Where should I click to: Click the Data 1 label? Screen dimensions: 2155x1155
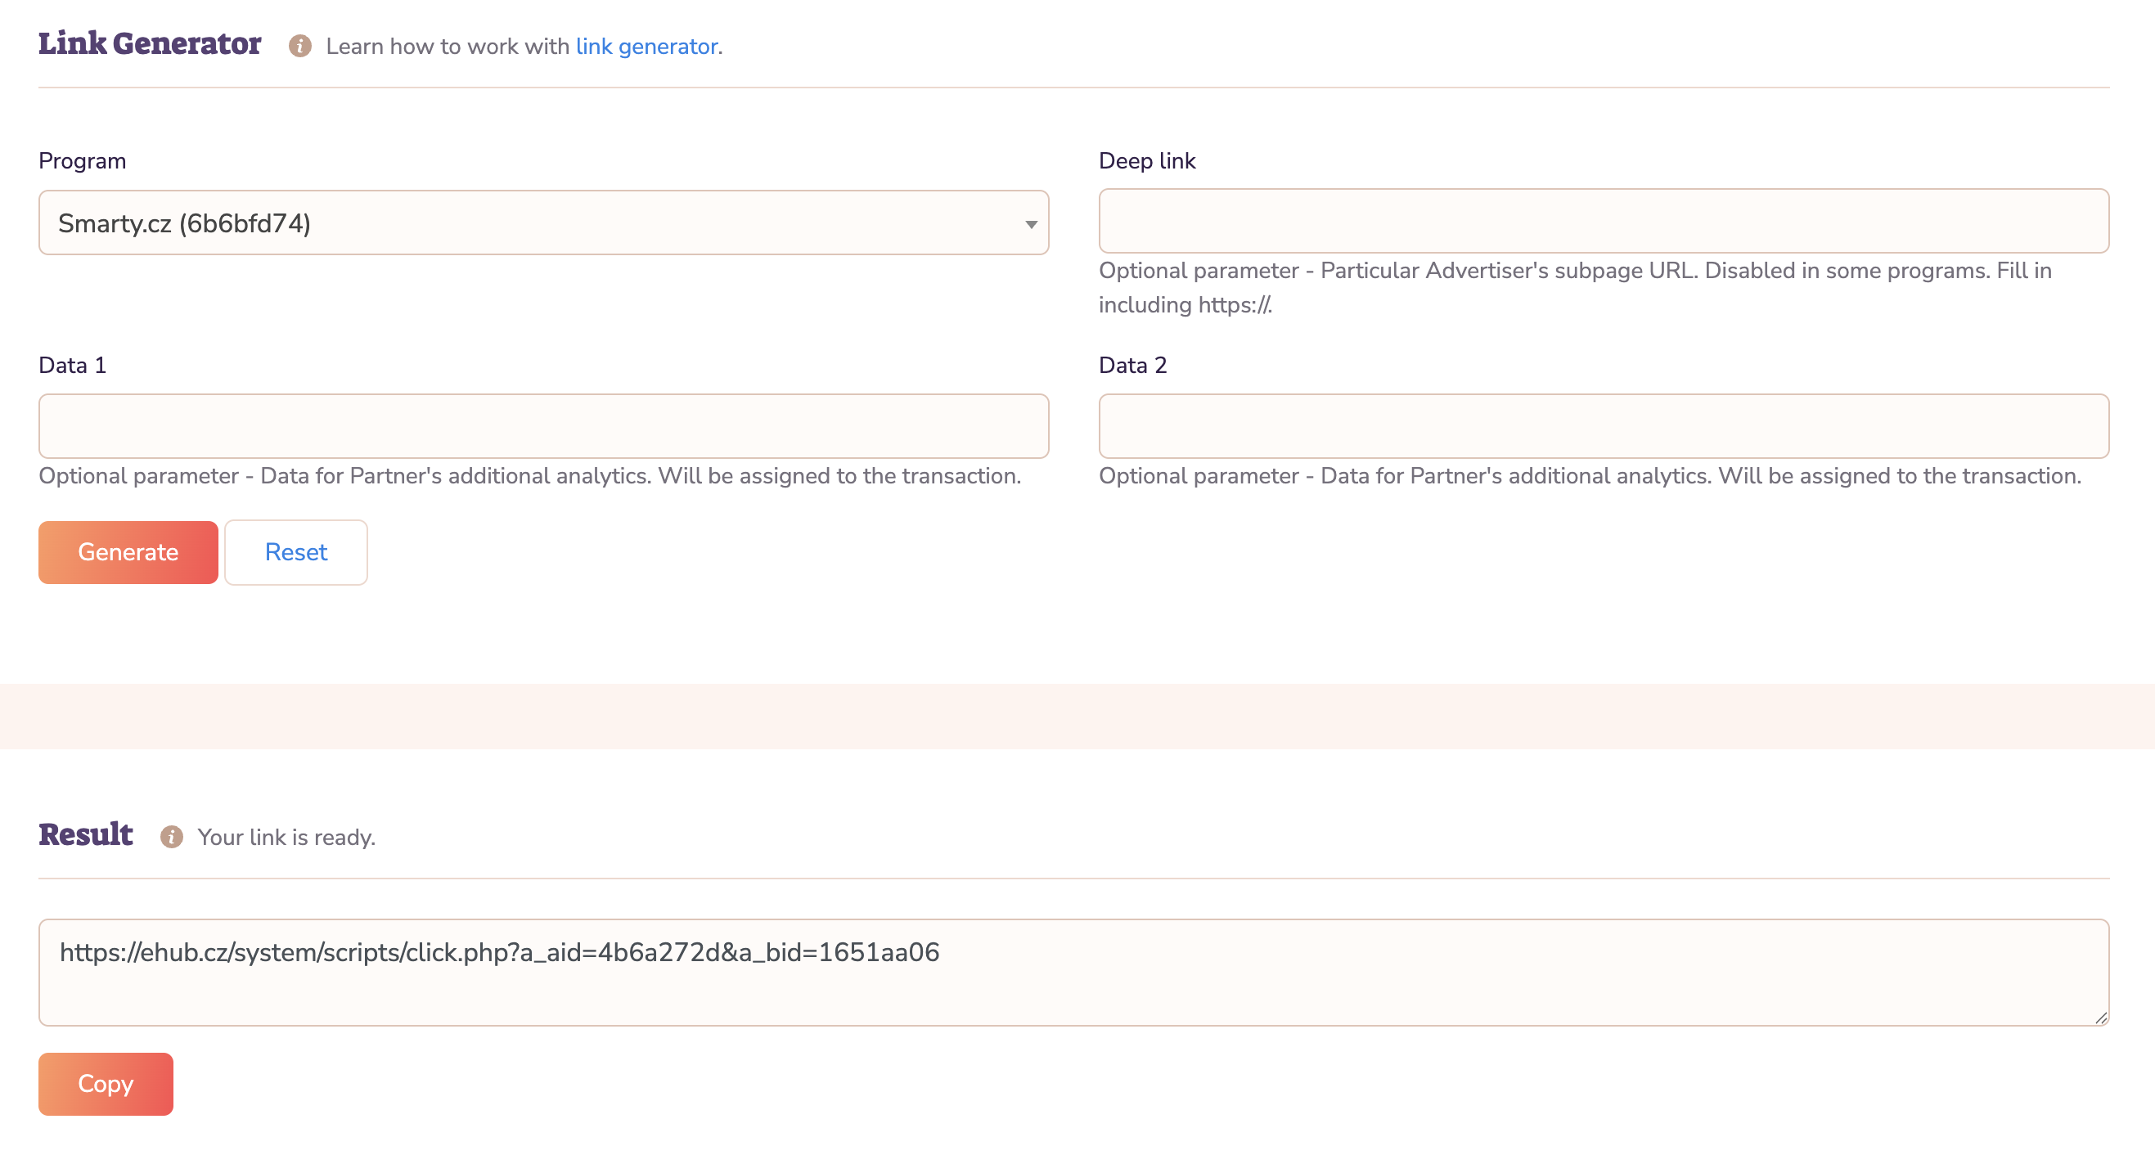(72, 365)
